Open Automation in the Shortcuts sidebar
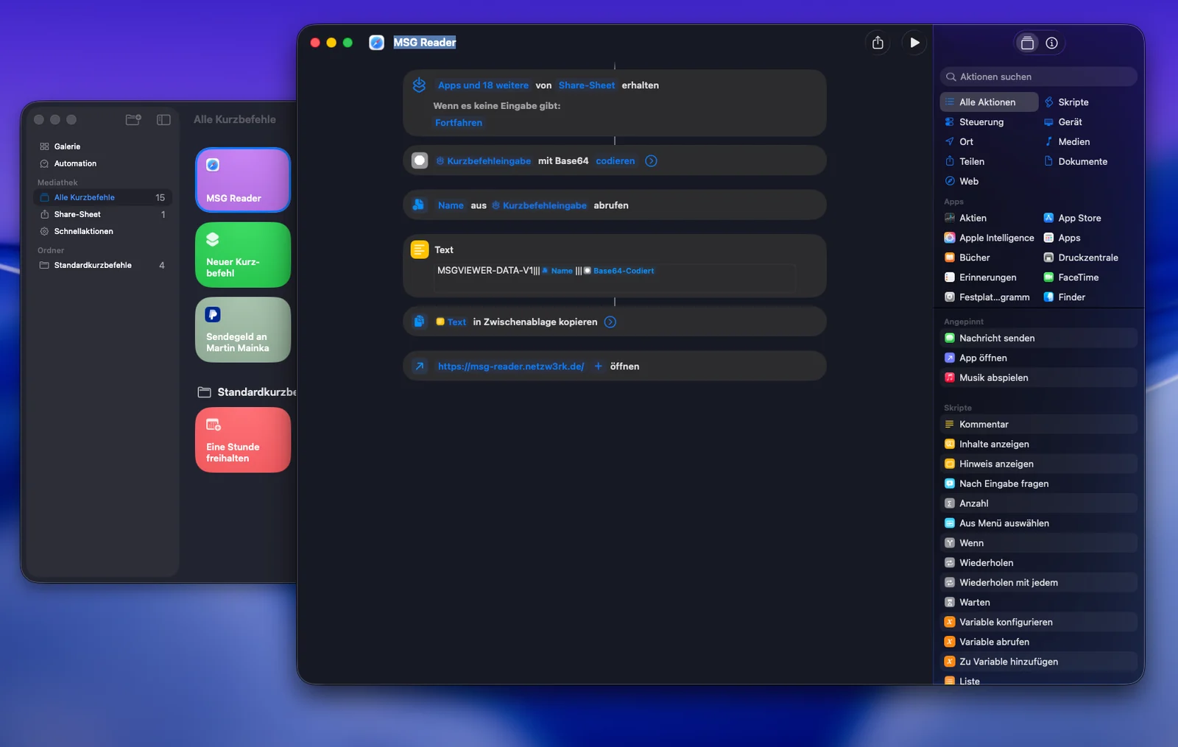 [x=102, y=163]
